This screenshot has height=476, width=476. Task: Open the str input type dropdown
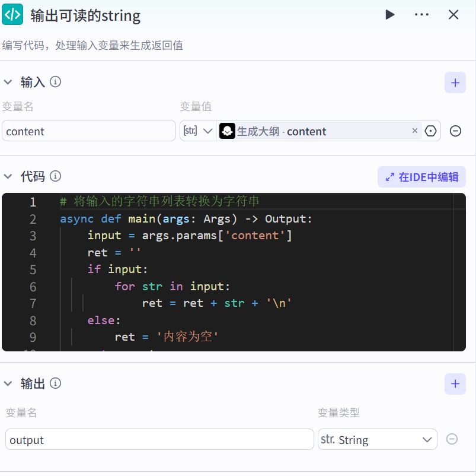[x=199, y=131]
